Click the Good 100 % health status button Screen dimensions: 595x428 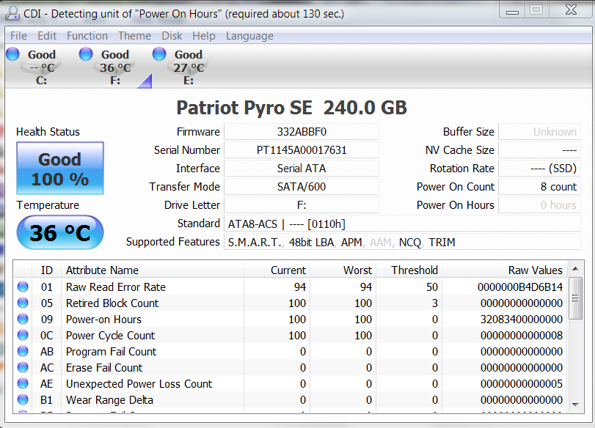click(x=60, y=169)
